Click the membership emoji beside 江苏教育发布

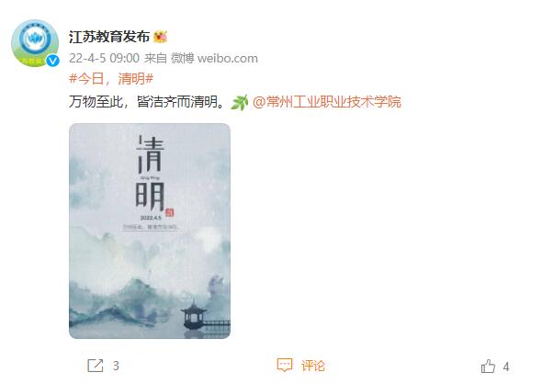click(160, 37)
